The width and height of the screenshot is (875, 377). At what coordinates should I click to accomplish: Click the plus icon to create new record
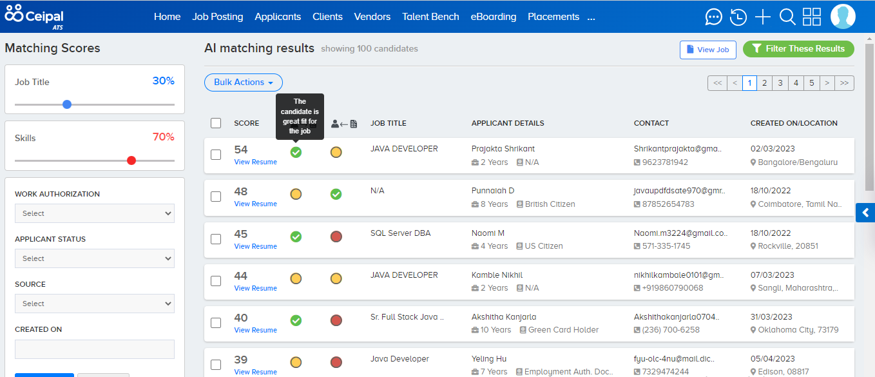pos(762,17)
